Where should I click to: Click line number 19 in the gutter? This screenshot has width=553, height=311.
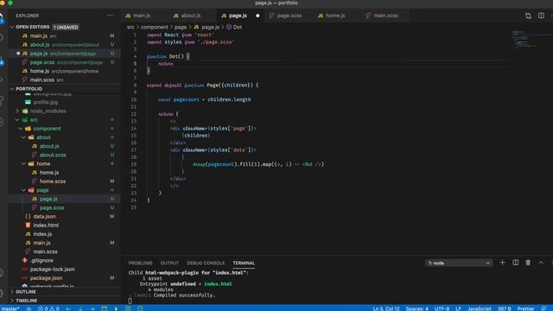tap(134, 164)
